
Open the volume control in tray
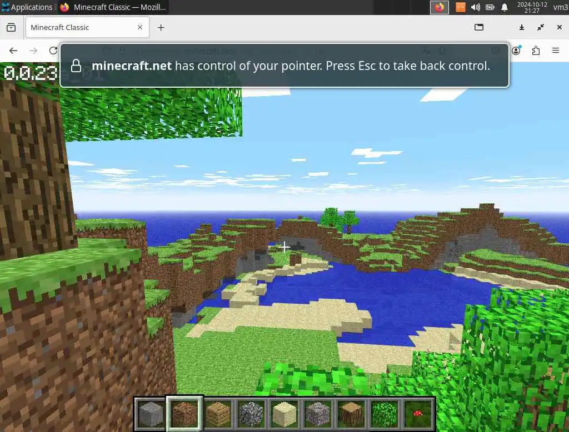click(476, 7)
